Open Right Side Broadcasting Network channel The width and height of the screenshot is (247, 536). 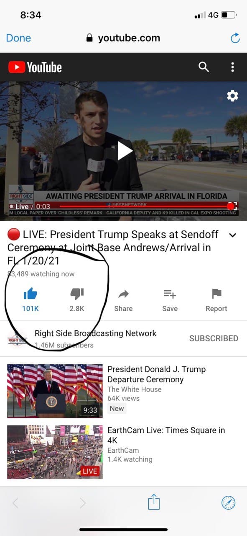pyautogui.click(x=95, y=333)
